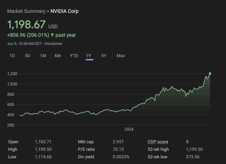This screenshot has width=226, height=164.
Task: Switch to the YTD tab
Action: pos(74,56)
